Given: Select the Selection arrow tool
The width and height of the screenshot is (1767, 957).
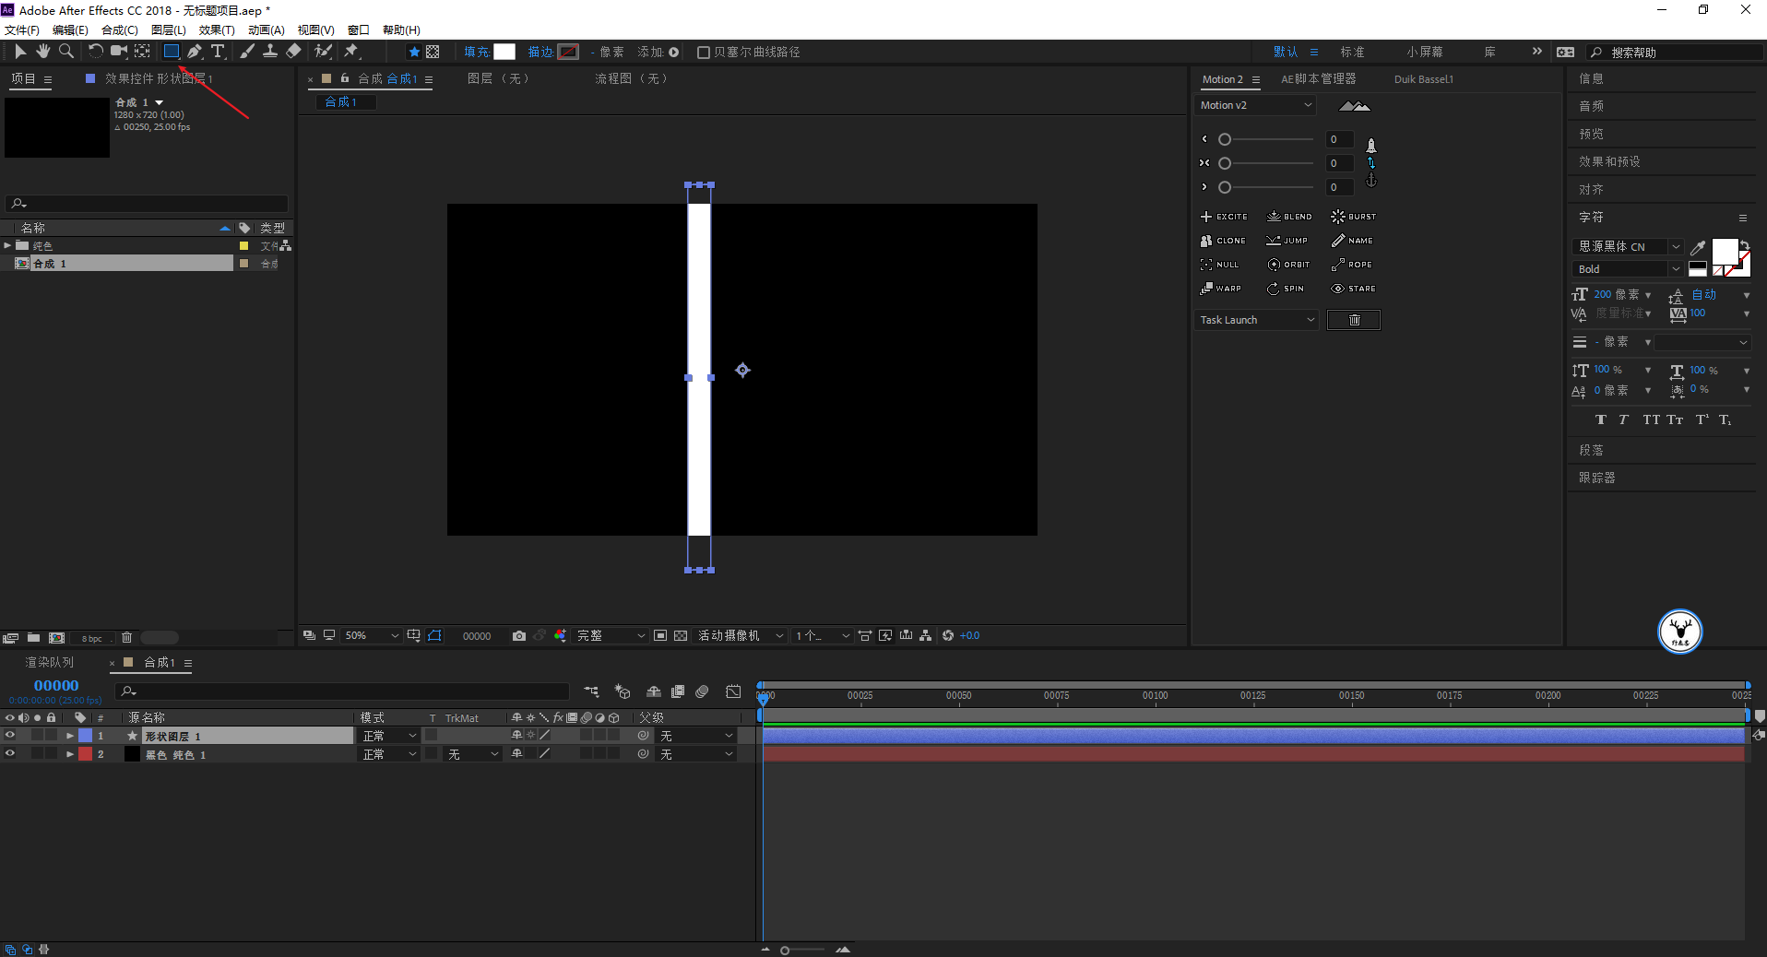Looking at the screenshot, I should click(x=20, y=52).
